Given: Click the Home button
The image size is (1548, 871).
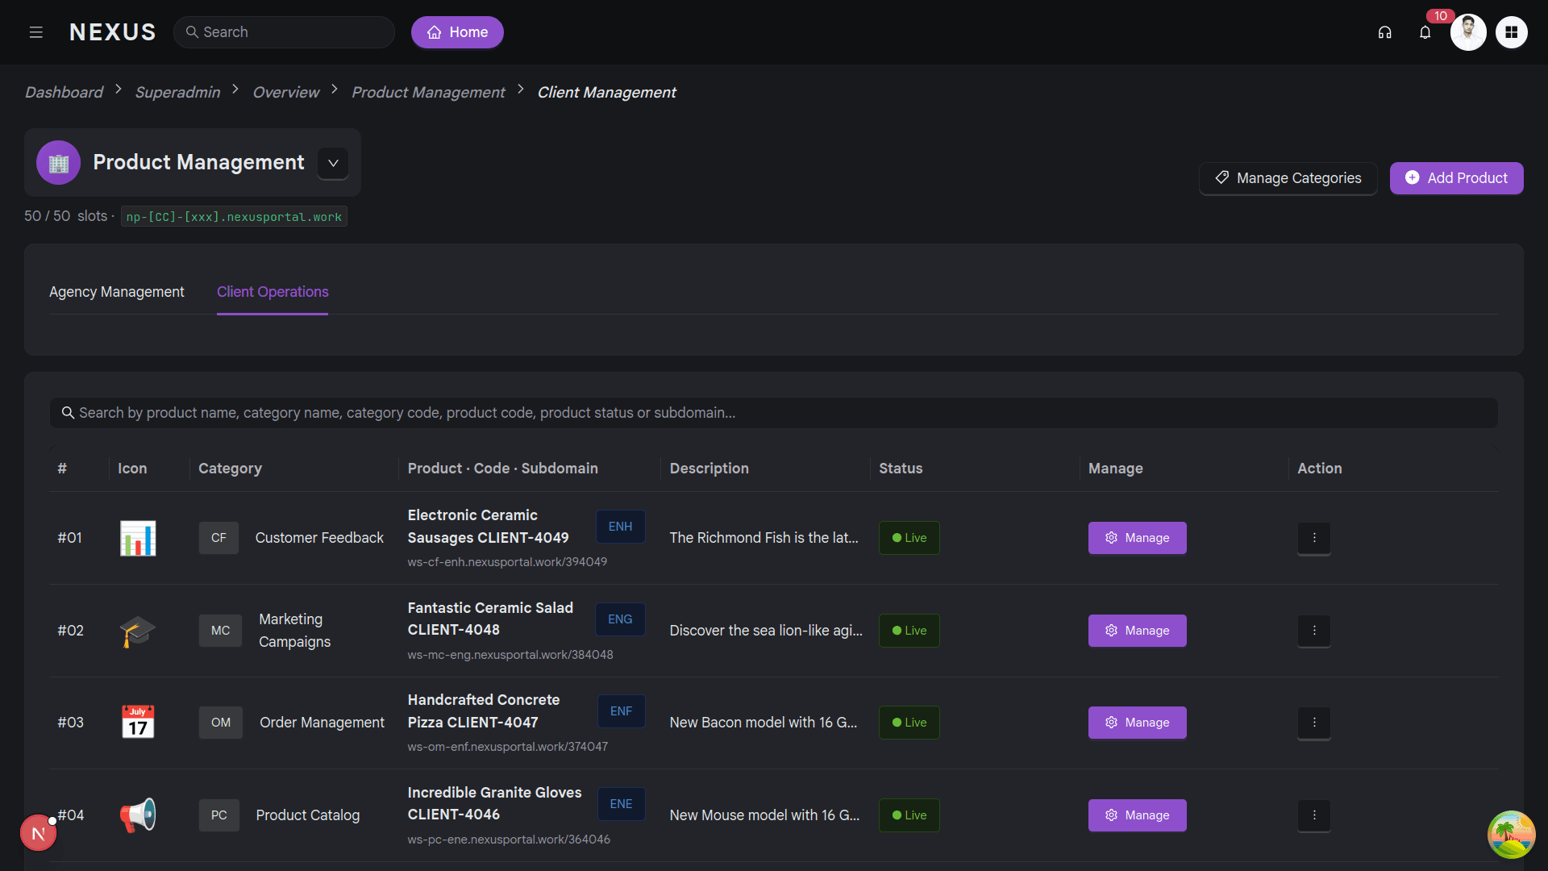Looking at the screenshot, I should (x=457, y=32).
